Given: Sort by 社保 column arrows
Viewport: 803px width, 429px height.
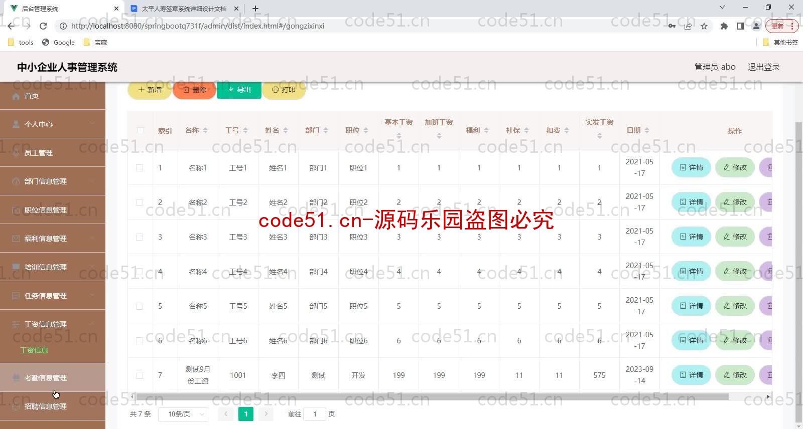Looking at the screenshot, I should coord(526,130).
